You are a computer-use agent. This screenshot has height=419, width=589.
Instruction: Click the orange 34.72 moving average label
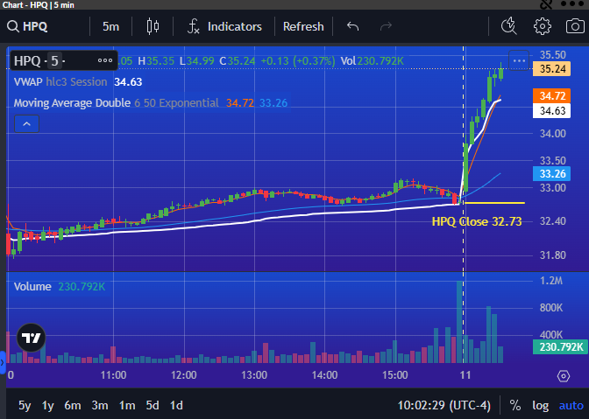point(552,96)
